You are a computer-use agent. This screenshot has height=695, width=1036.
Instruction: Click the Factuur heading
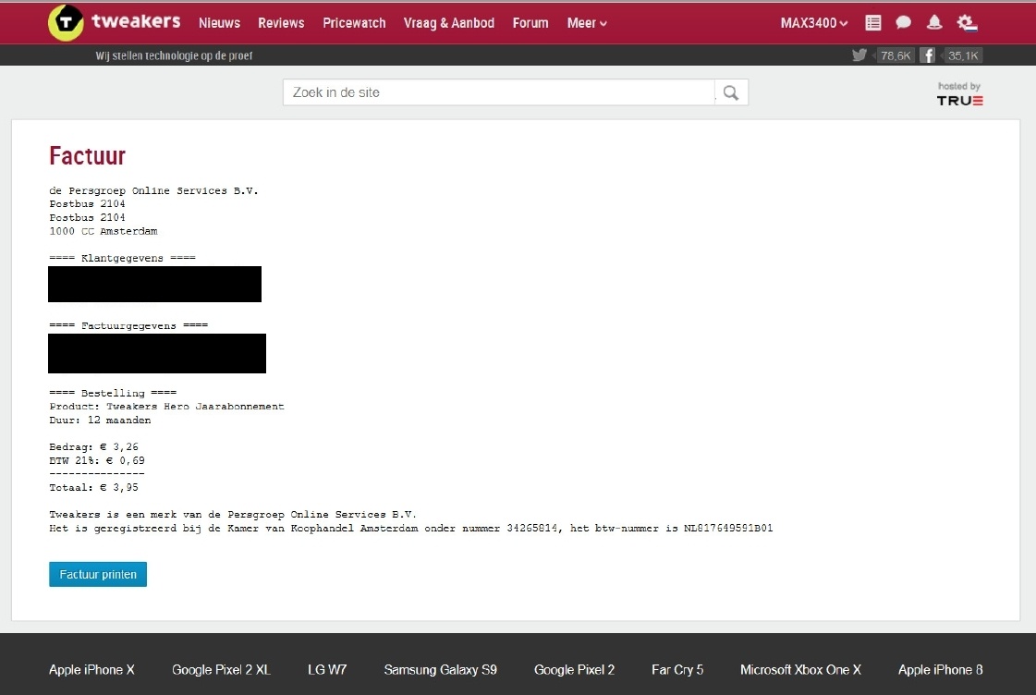87,156
